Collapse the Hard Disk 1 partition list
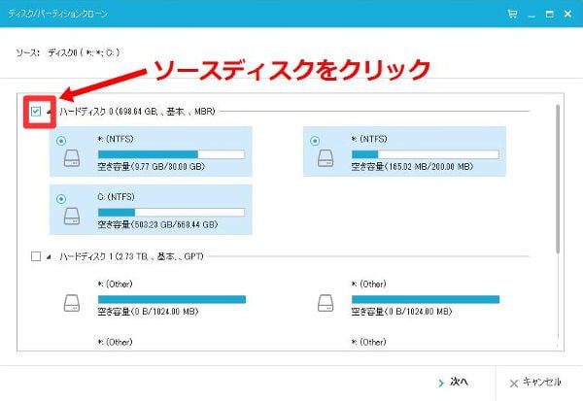 click(x=50, y=257)
